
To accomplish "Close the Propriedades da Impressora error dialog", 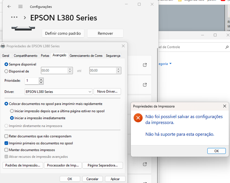I will [x=225, y=106].
